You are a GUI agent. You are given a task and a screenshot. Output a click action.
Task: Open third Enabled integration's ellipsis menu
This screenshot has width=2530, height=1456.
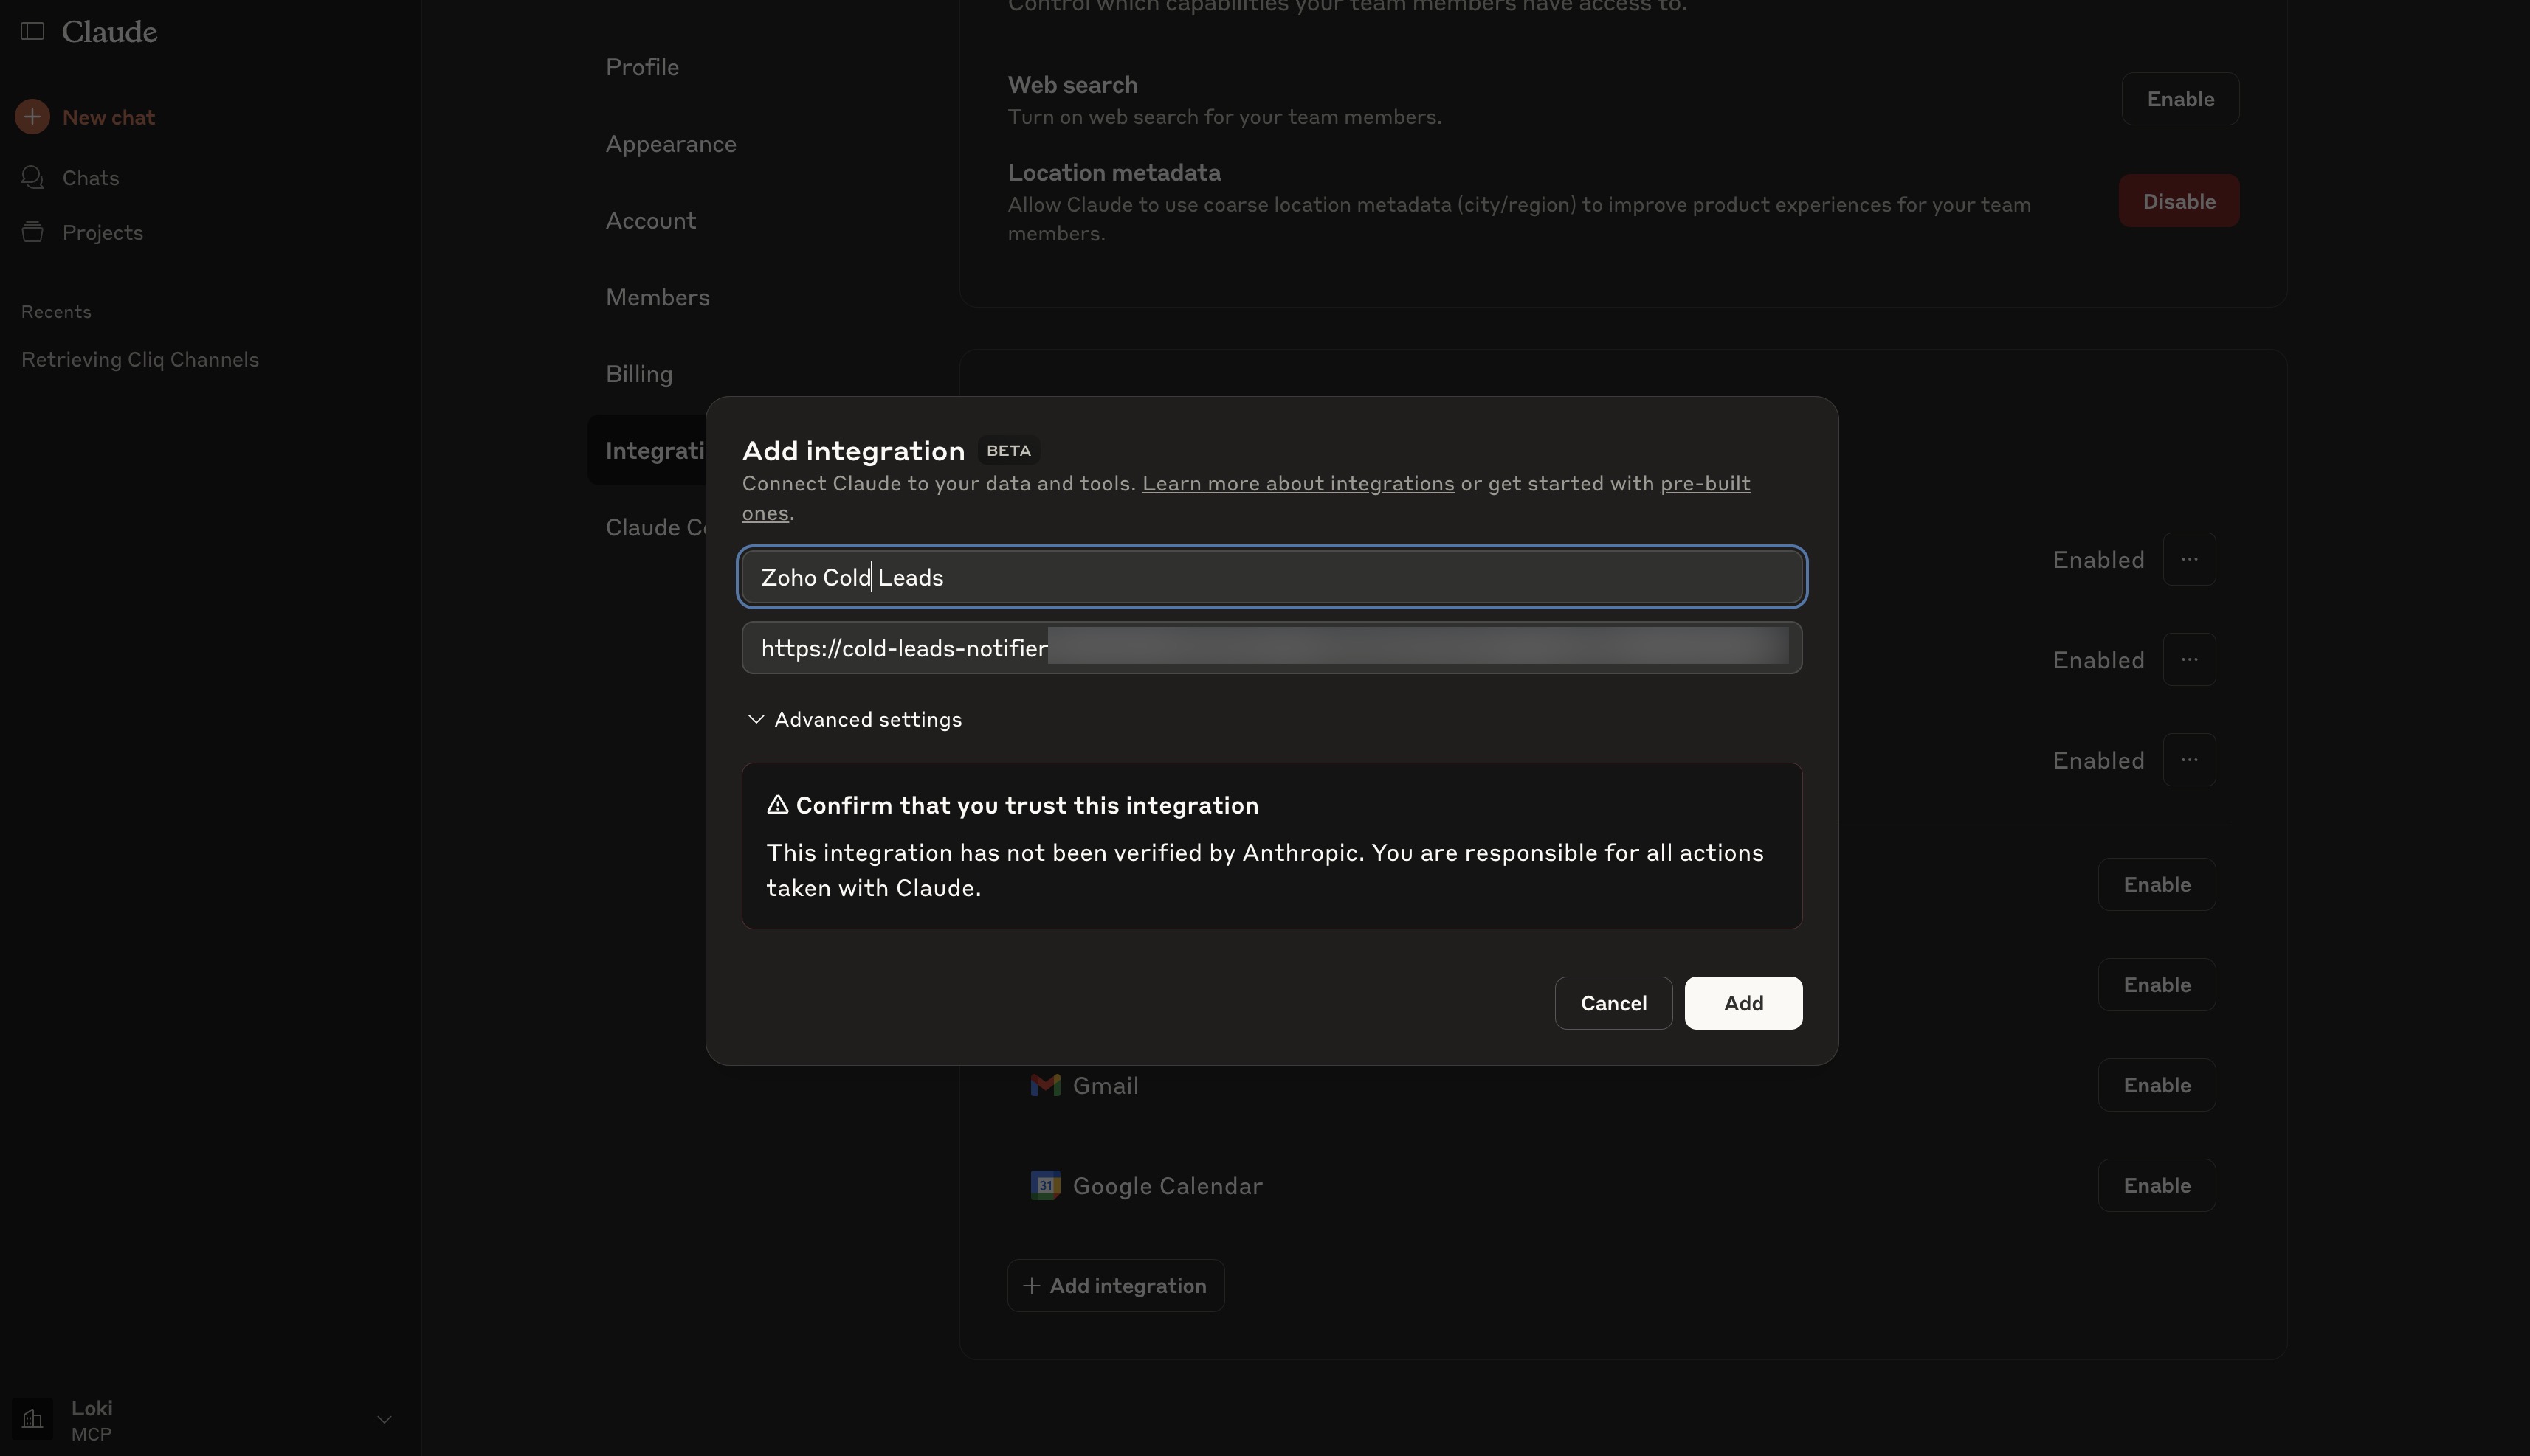click(2189, 760)
